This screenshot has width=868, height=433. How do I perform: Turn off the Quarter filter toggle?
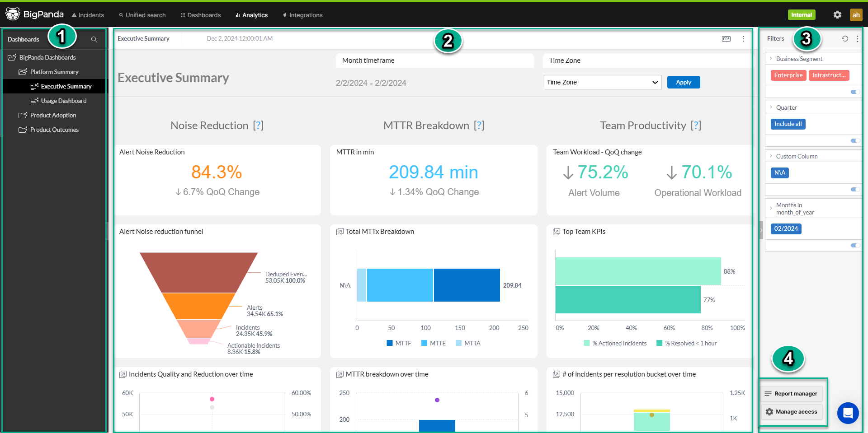pyautogui.click(x=854, y=140)
